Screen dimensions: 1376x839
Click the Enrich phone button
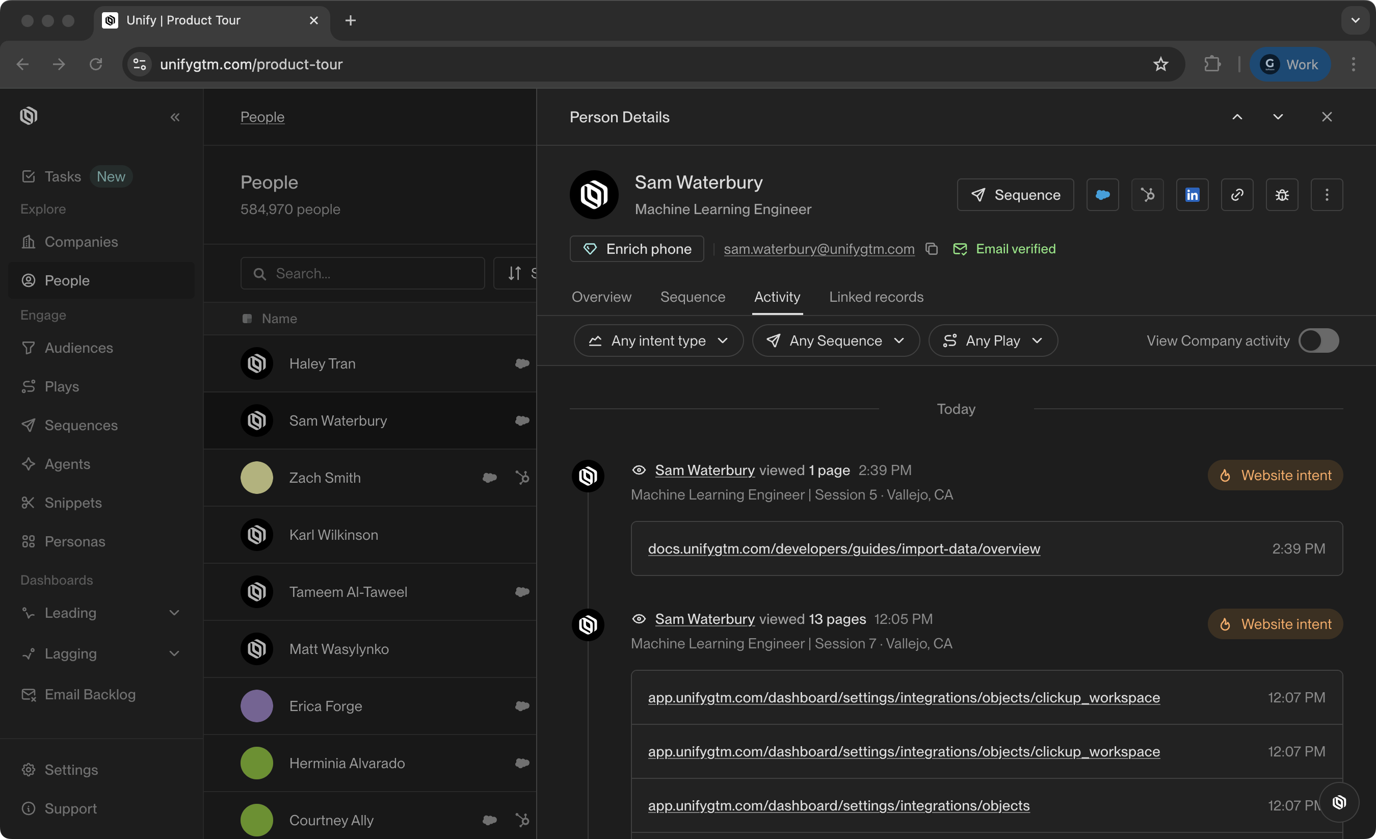(637, 249)
